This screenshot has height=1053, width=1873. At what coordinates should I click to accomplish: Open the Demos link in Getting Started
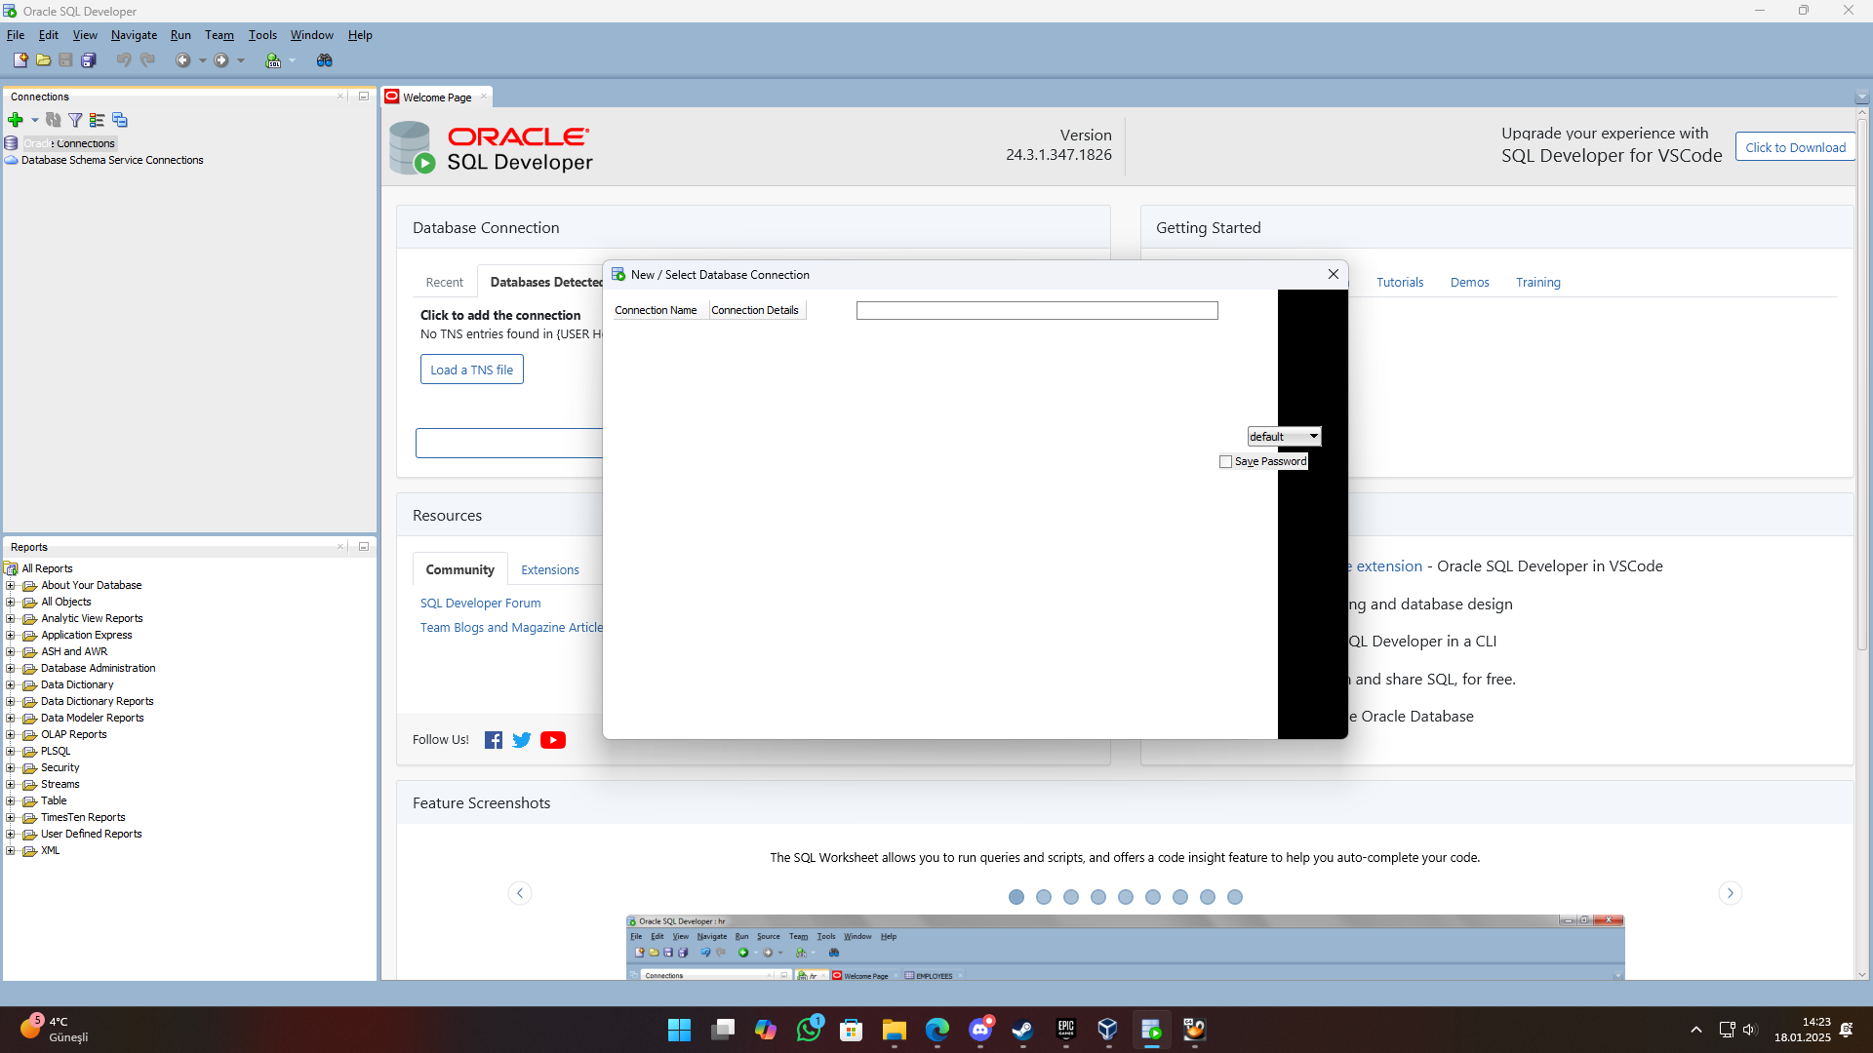1469,283
